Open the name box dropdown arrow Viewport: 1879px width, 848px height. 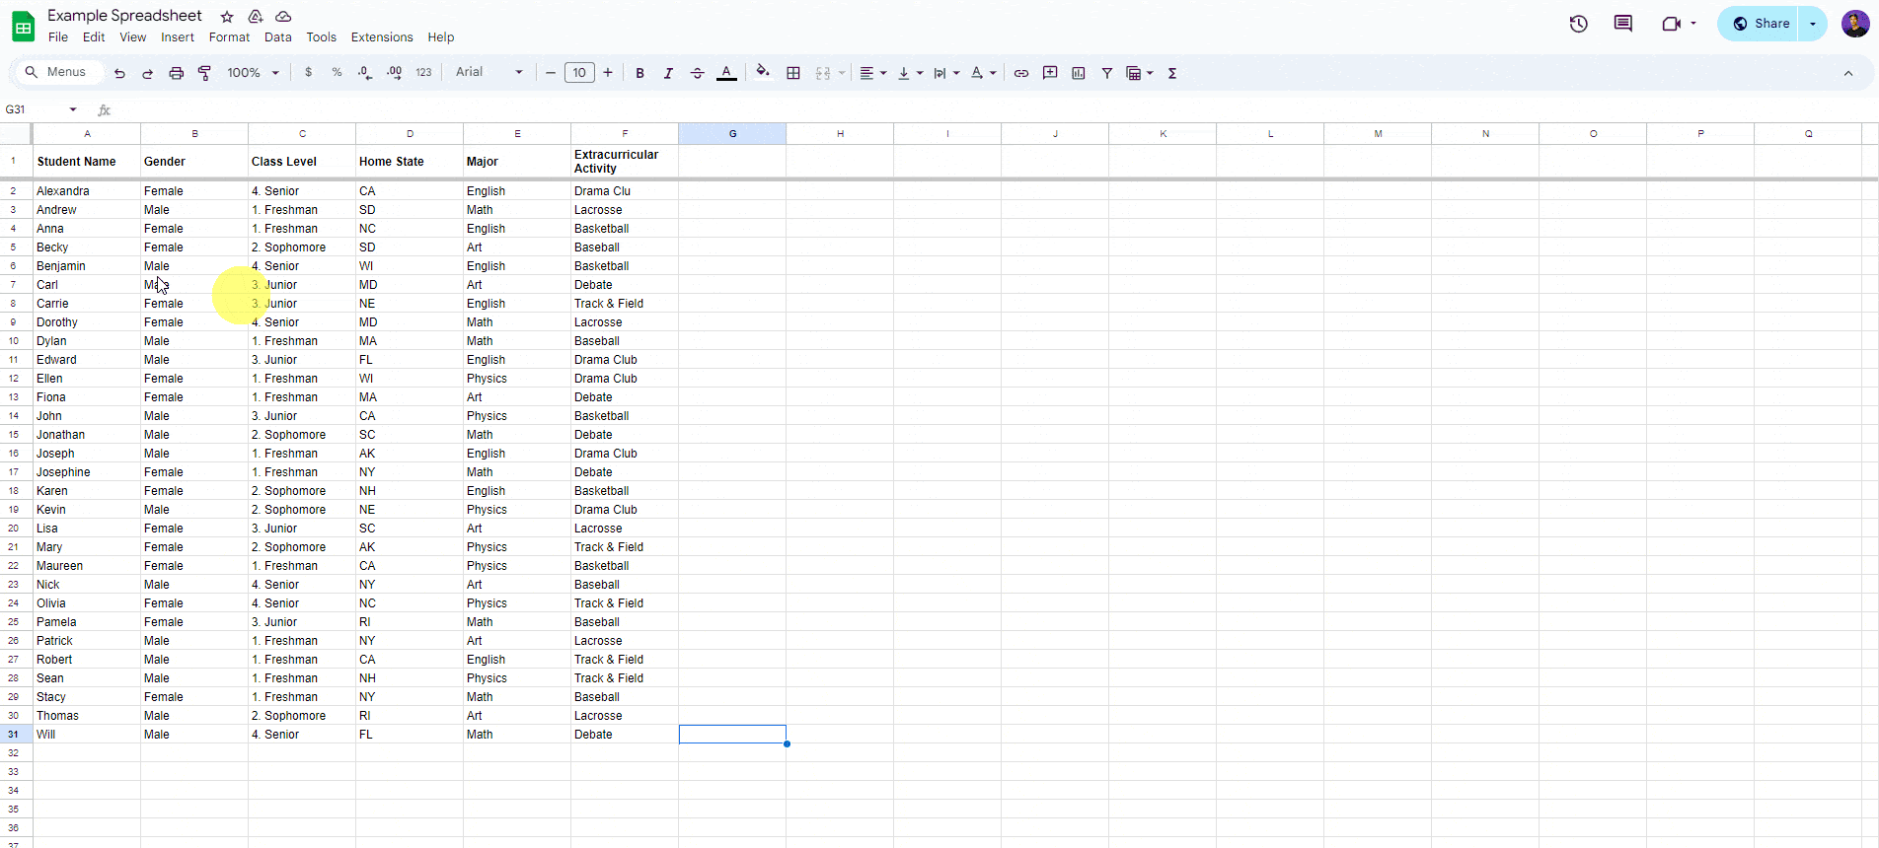73,109
